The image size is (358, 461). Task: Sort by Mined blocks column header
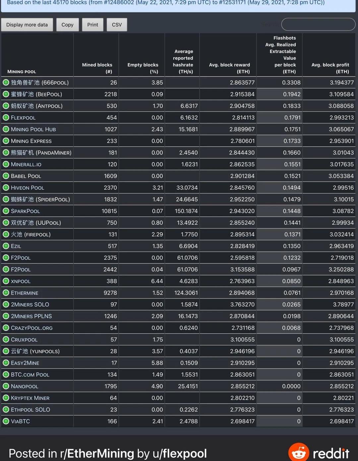[97, 68]
